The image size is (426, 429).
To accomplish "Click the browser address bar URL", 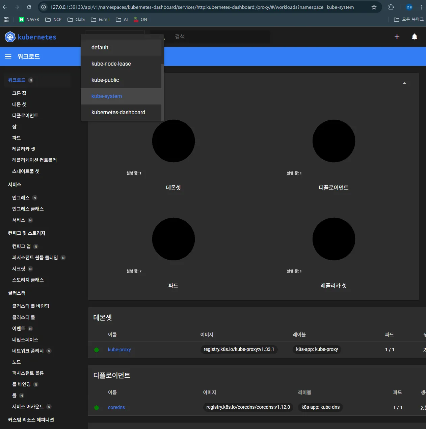I will coord(202,7).
